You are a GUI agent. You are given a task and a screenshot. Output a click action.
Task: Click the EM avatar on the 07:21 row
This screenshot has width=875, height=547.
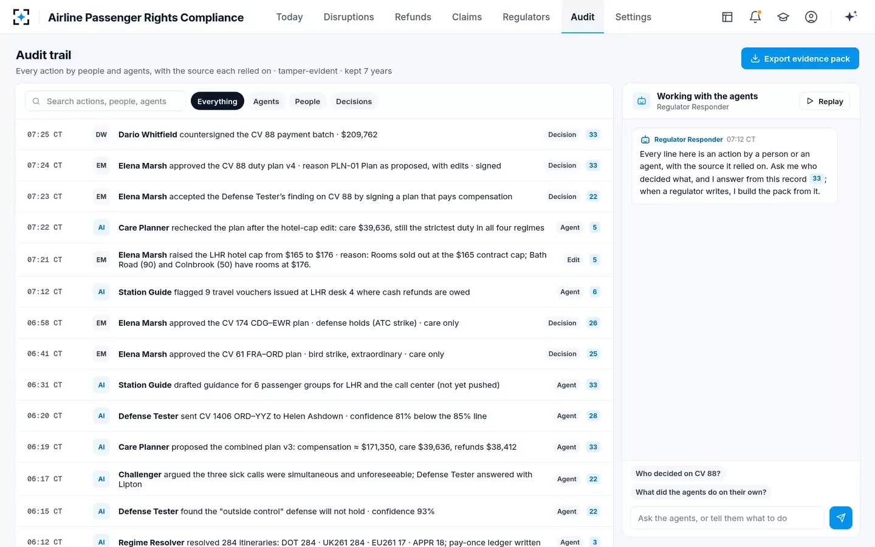(101, 260)
